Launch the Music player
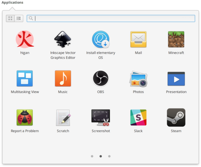Viewport: 201px width, 167px height. pyautogui.click(x=63, y=78)
